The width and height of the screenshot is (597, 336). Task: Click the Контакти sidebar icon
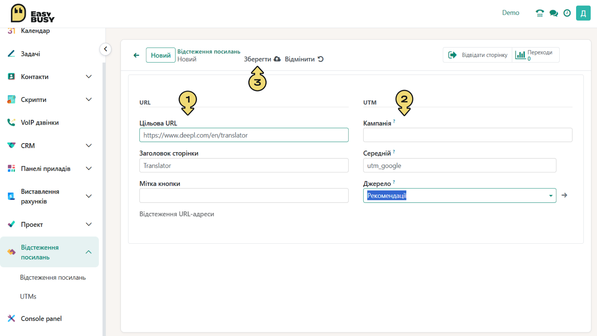pos(12,77)
